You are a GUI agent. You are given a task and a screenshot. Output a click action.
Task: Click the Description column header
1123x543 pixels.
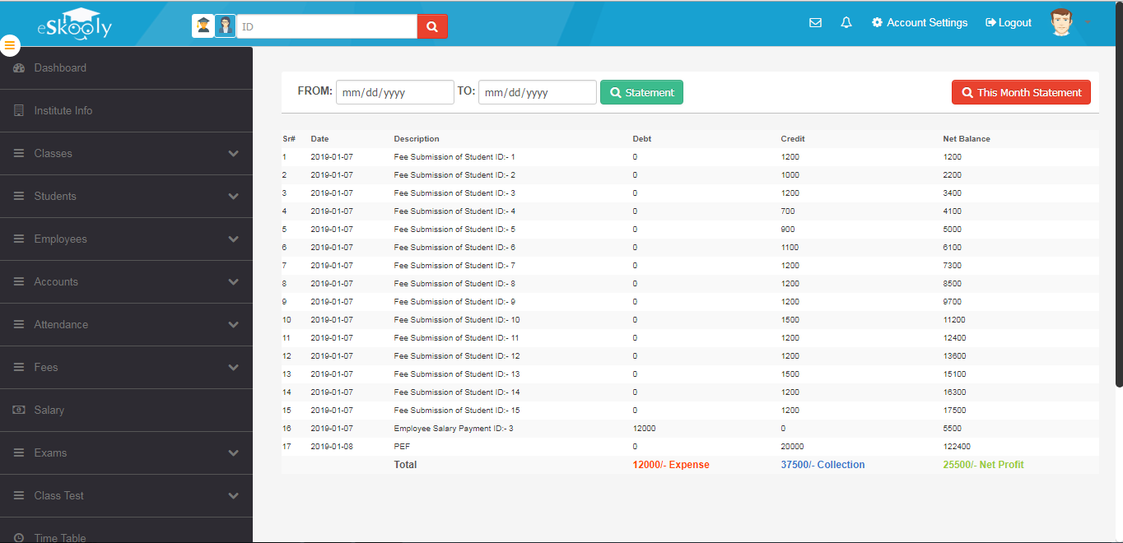(417, 139)
